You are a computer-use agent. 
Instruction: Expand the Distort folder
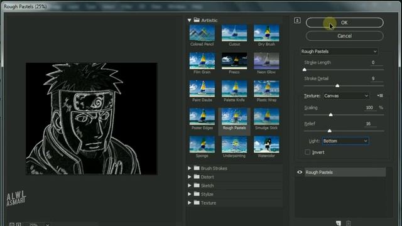pos(189,177)
